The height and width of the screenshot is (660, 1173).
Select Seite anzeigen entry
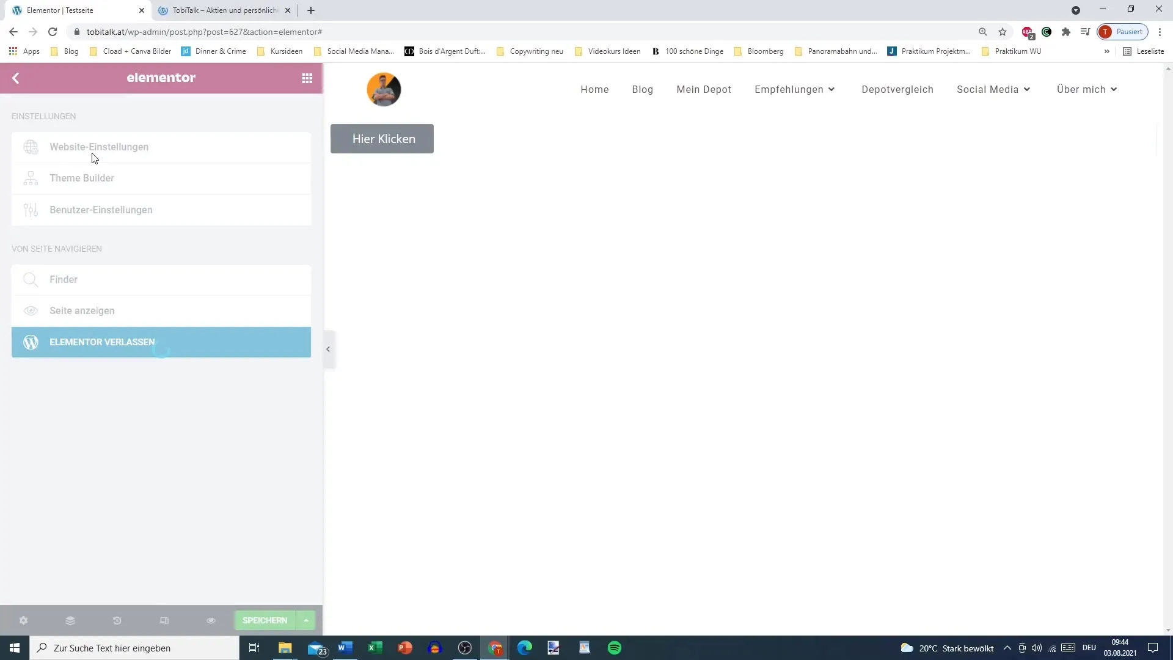161,310
